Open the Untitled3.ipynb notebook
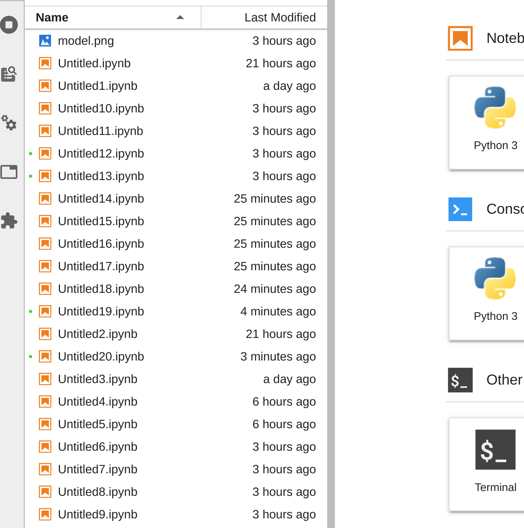Screen dimensions: 524x528 point(97,379)
